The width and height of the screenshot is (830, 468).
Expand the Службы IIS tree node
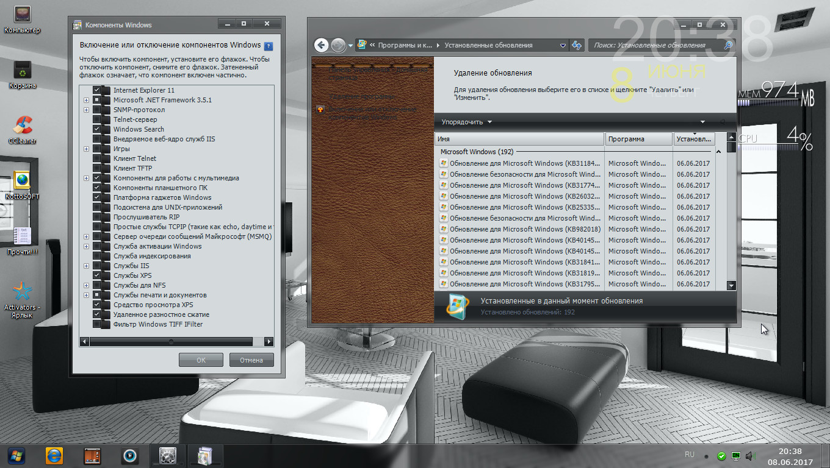86,266
